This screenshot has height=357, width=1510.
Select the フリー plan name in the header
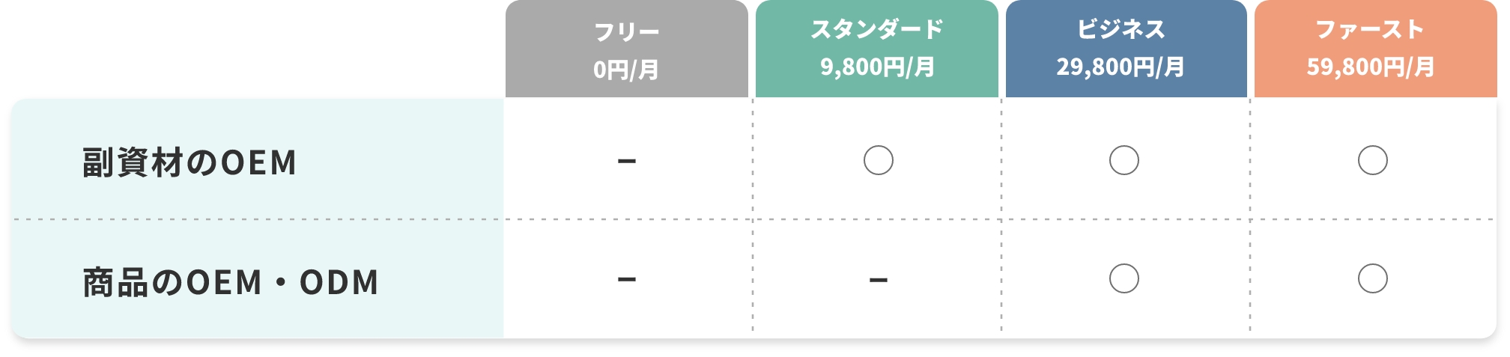point(626,32)
